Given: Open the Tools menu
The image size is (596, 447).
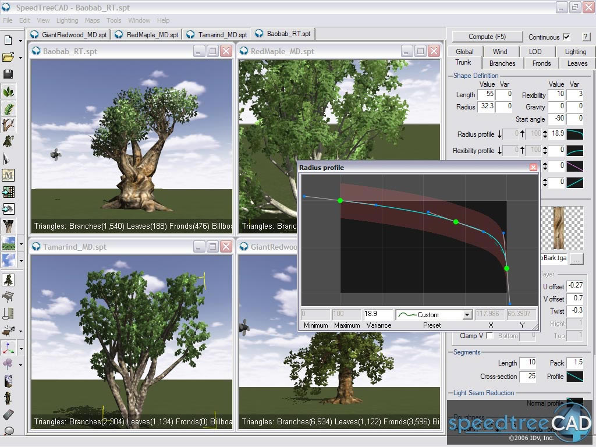Looking at the screenshot, I should pos(113,20).
